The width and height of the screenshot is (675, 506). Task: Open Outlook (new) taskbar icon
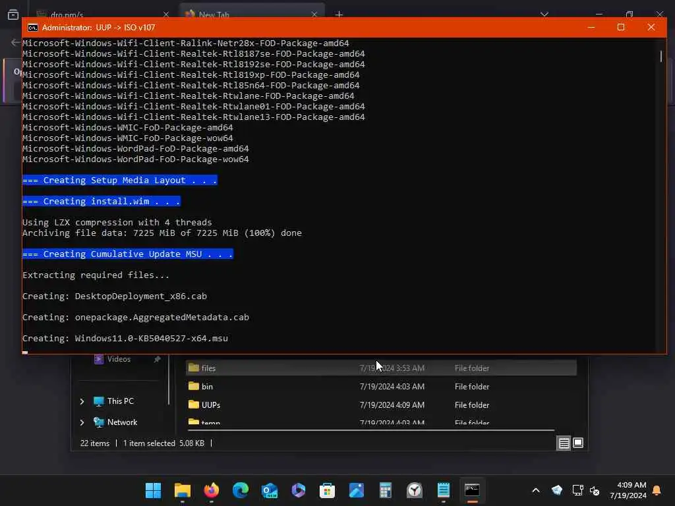[x=270, y=490]
